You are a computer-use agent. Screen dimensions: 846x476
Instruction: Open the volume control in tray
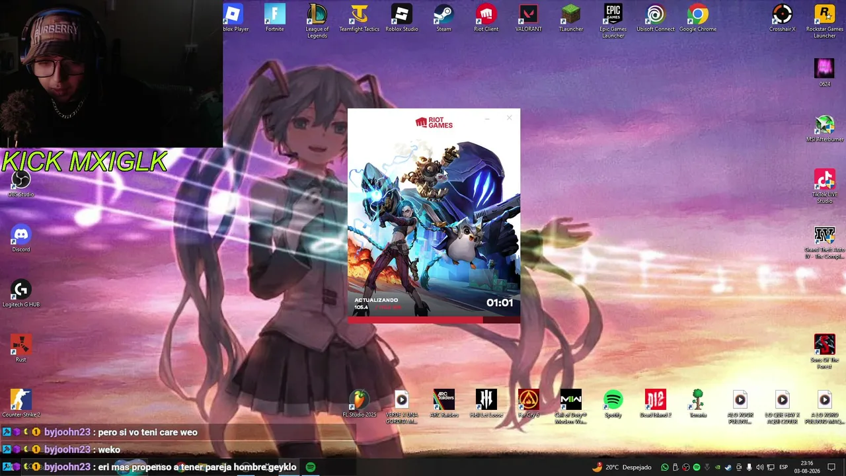click(x=760, y=467)
